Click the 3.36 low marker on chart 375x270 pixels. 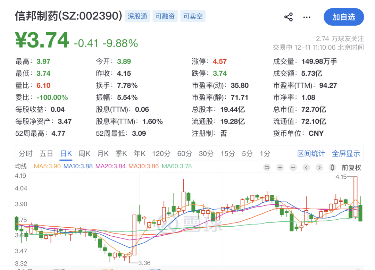[144, 263]
